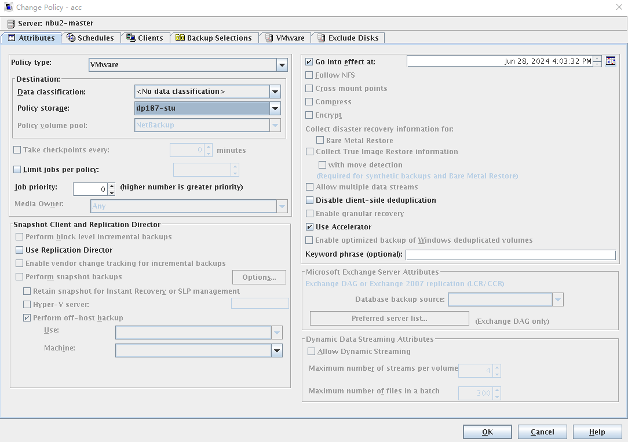Click the Exclude Disks tab icon

pyautogui.click(x=321, y=38)
